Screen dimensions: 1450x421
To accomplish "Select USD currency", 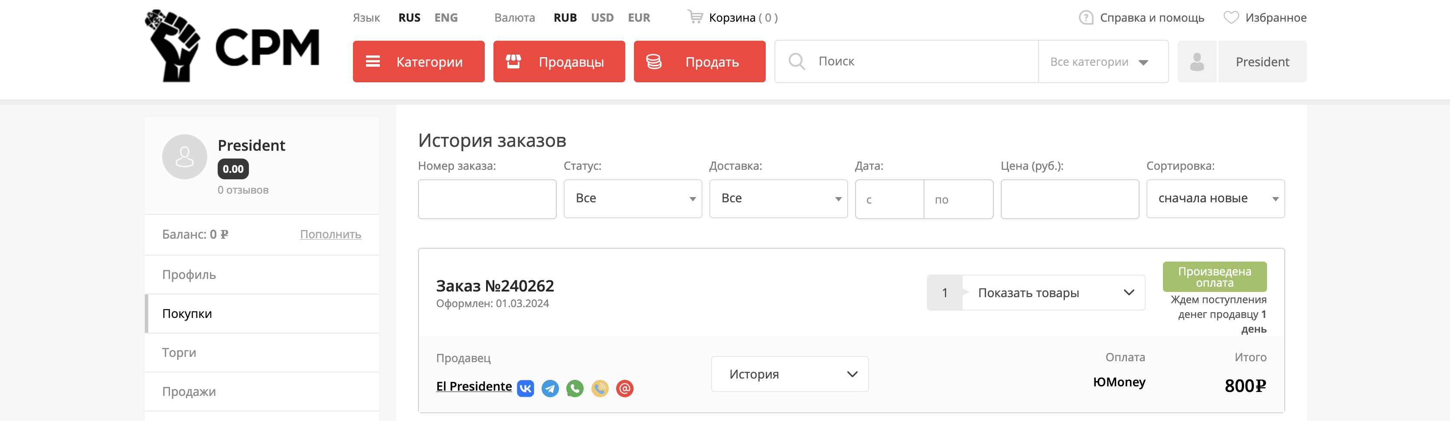I will (602, 17).
